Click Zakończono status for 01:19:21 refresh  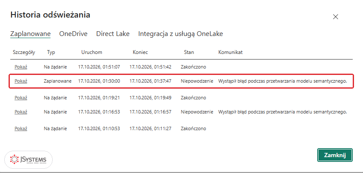(193, 98)
